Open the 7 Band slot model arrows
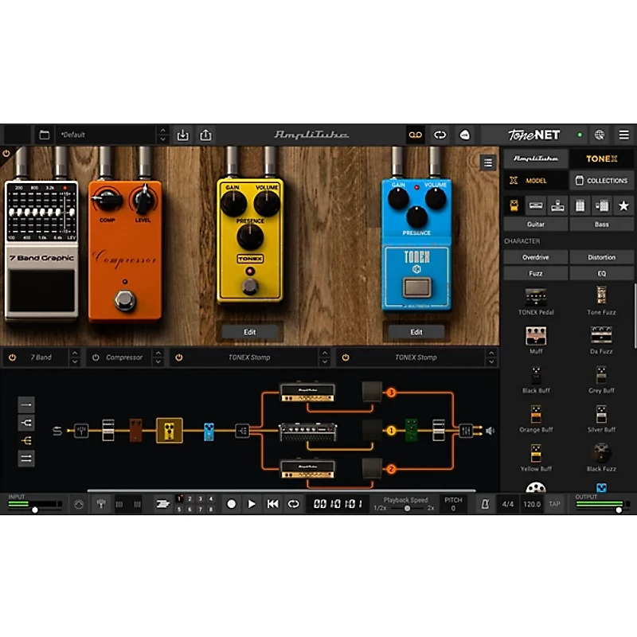 pyautogui.click(x=75, y=358)
